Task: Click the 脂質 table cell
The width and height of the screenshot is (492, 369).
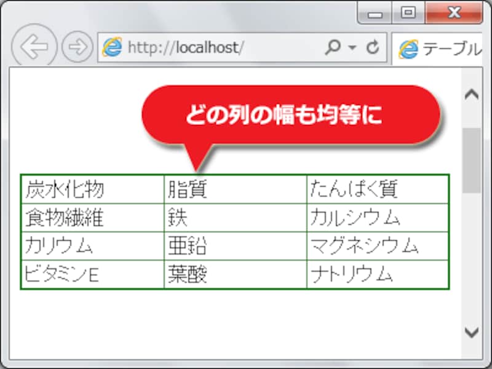Action: (236, 189)
